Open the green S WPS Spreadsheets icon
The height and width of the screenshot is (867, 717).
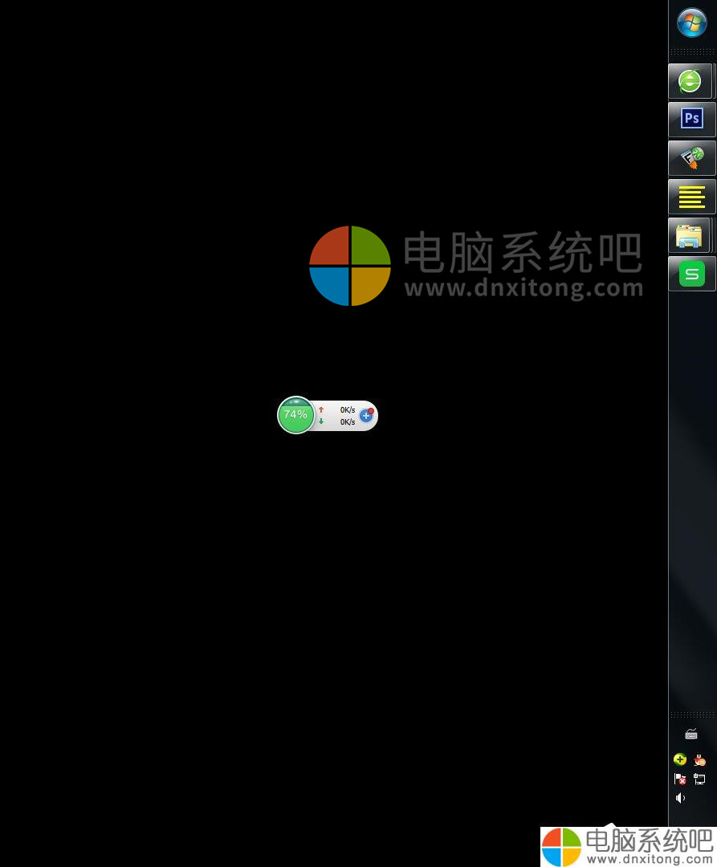click(x=691, y=274)
